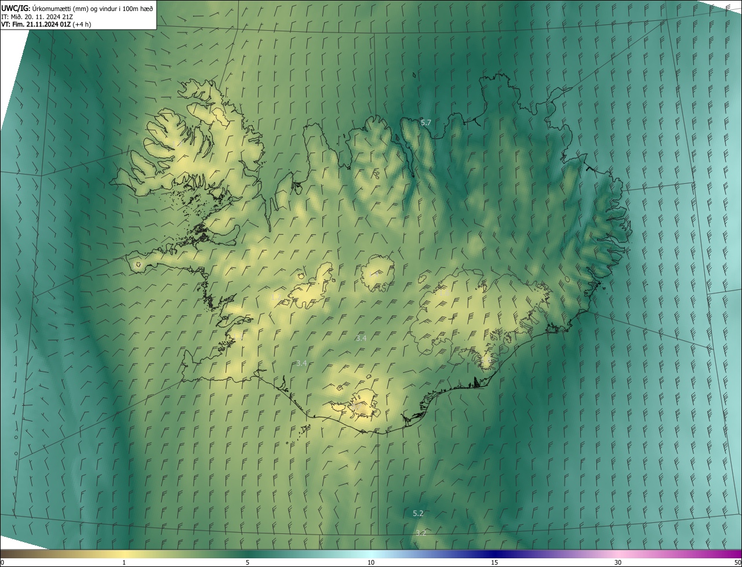This screenshot has height=567, width=742.
Task: Click the 5.7 value label on the map
Action: coord(426,122)
